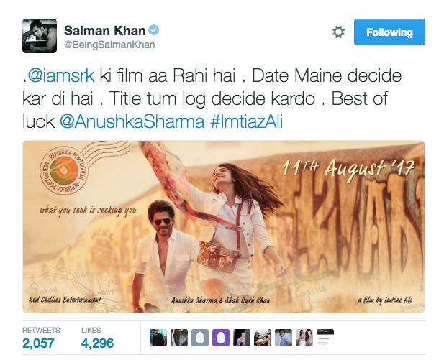The image size is (444, 360).
Task: View the 4,296 likes list
Action: (x=97, y=338)
